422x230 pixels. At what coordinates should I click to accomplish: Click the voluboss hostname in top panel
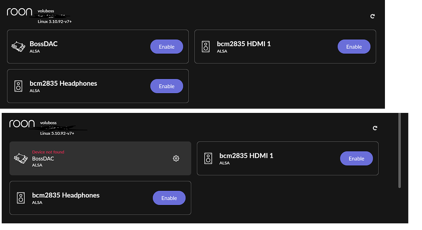46,11
